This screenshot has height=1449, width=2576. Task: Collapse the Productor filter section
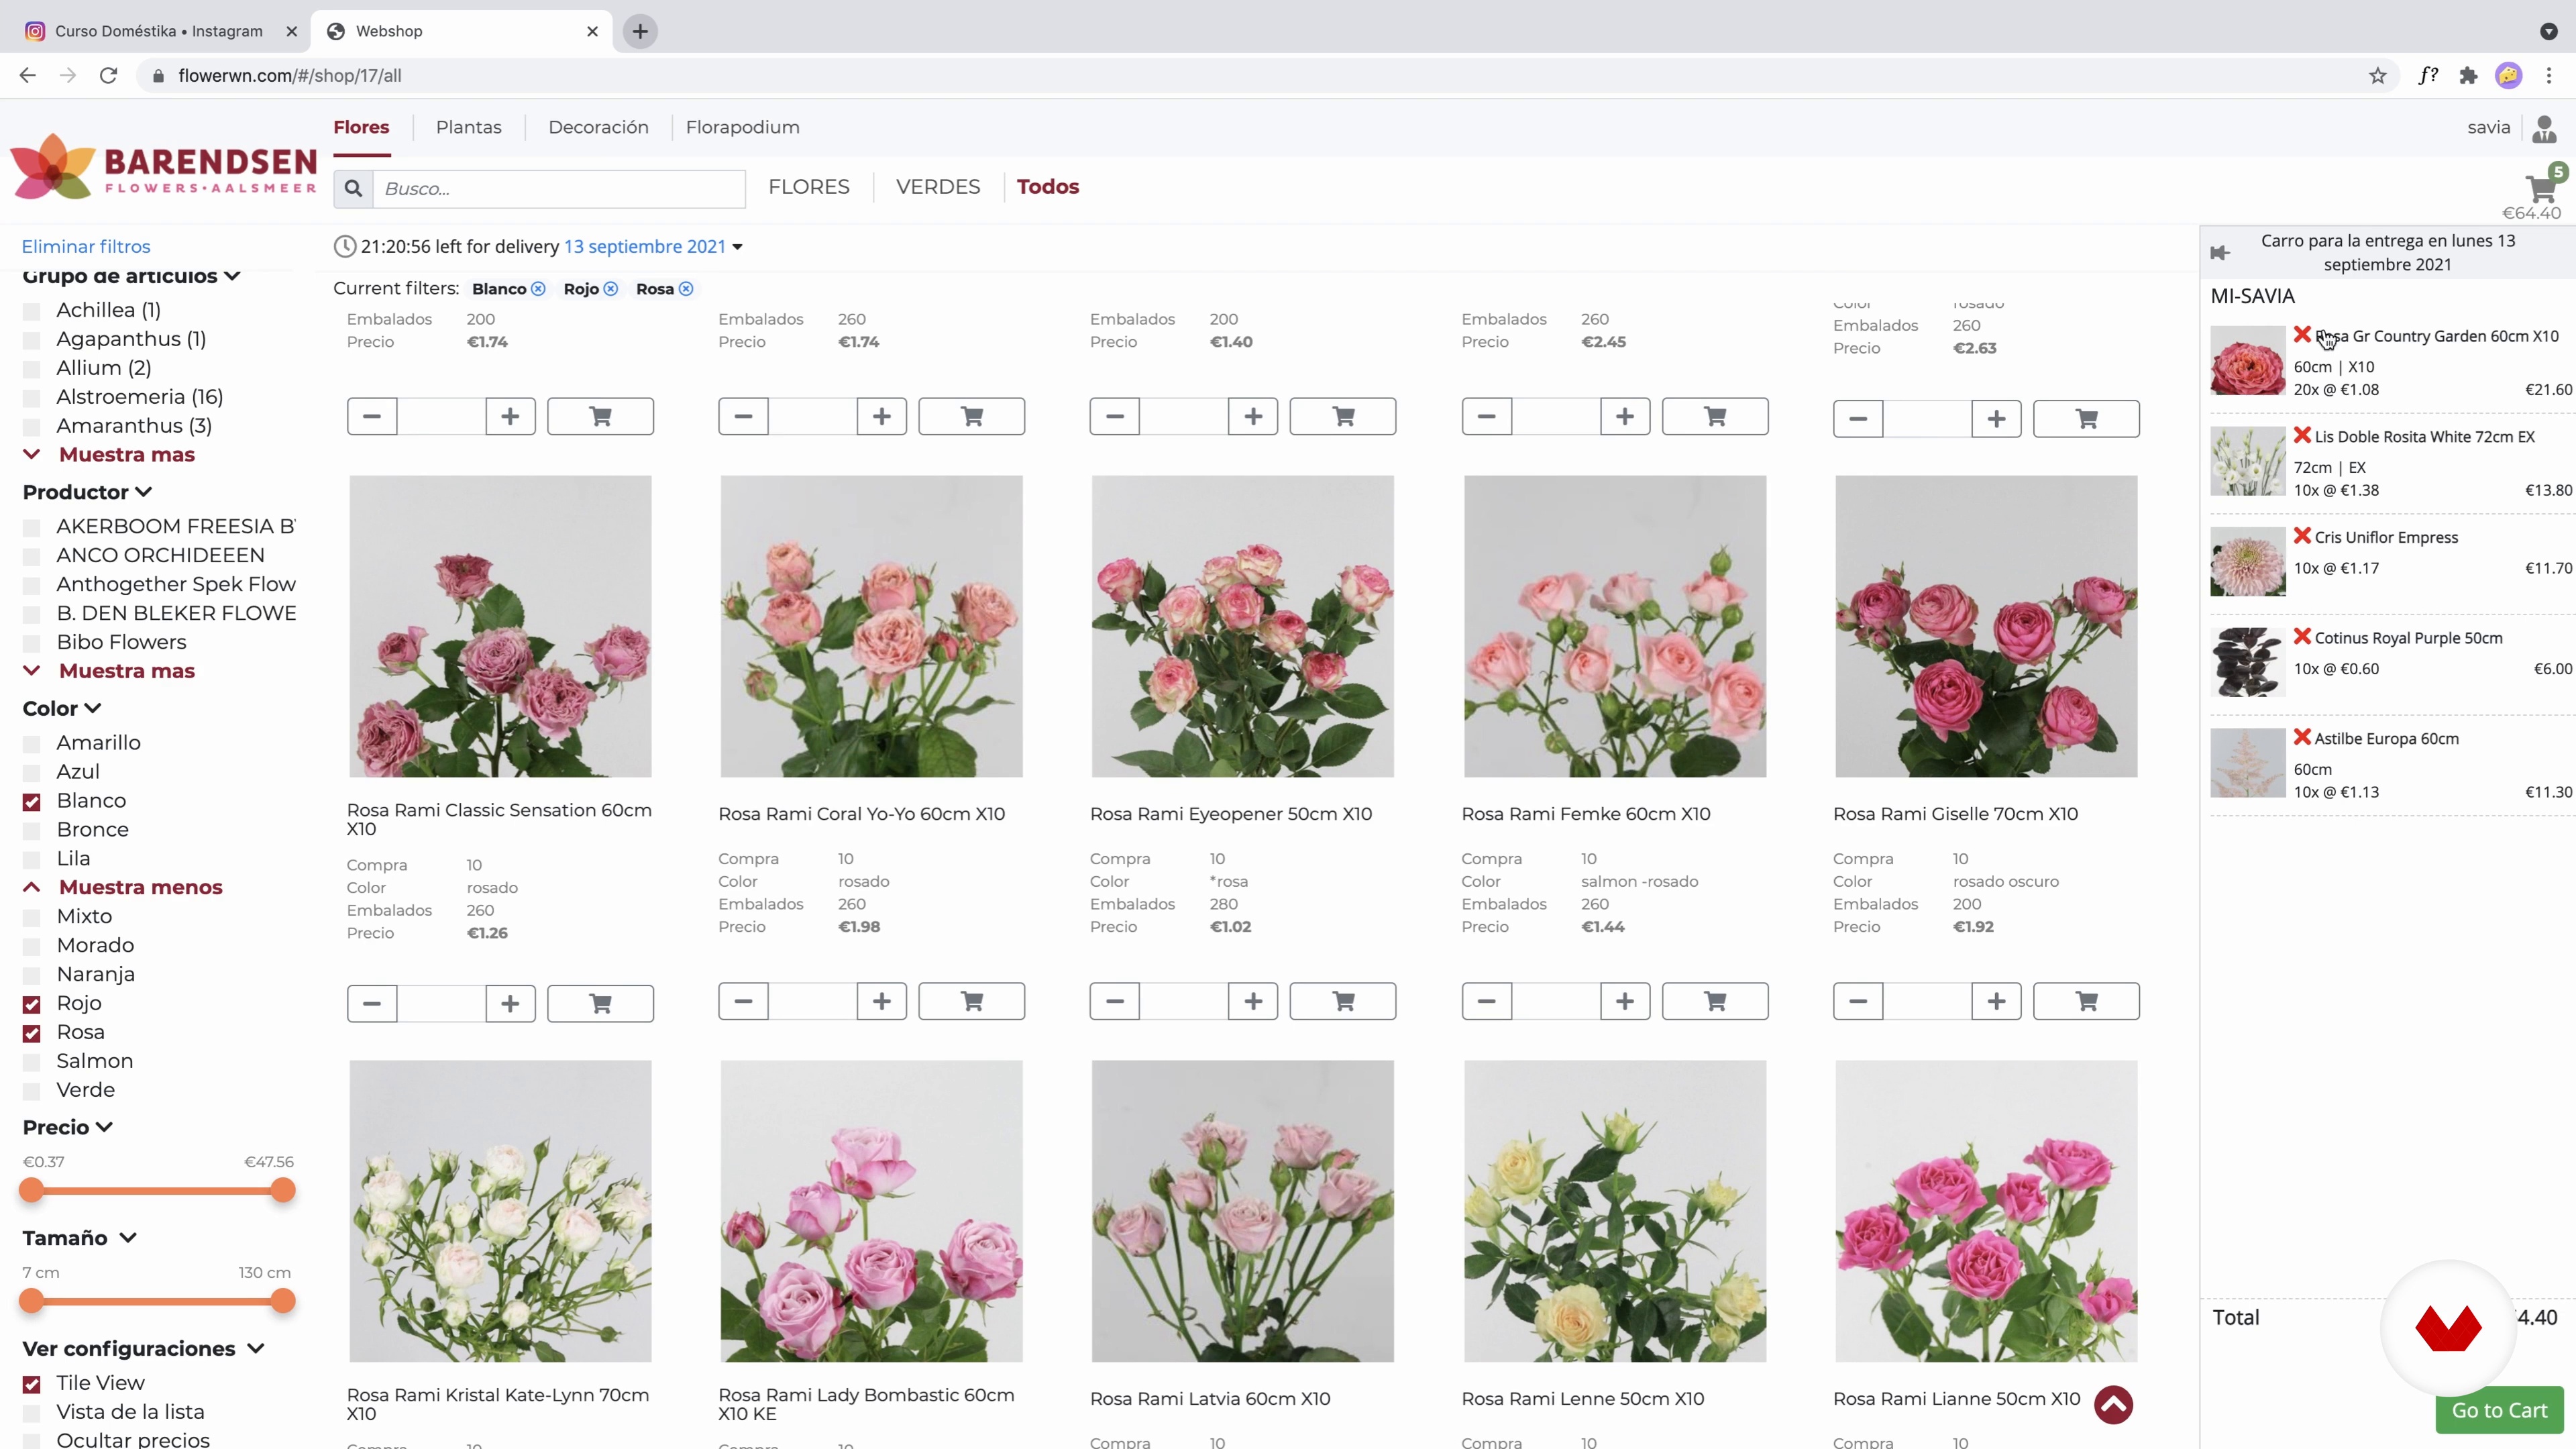coord(87,492)
